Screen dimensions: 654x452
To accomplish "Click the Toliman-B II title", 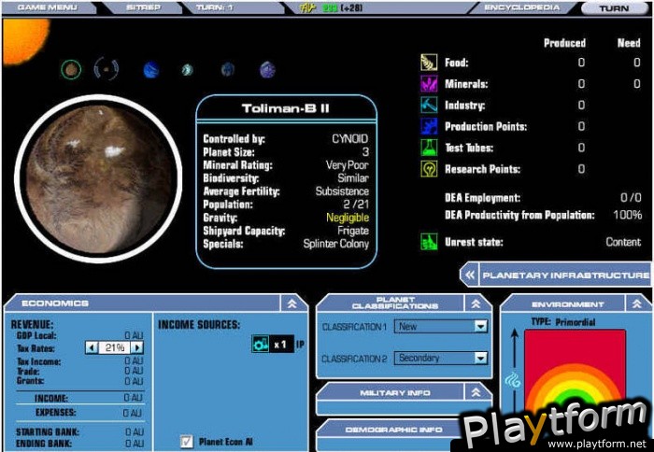I will (x=286, y=109).
